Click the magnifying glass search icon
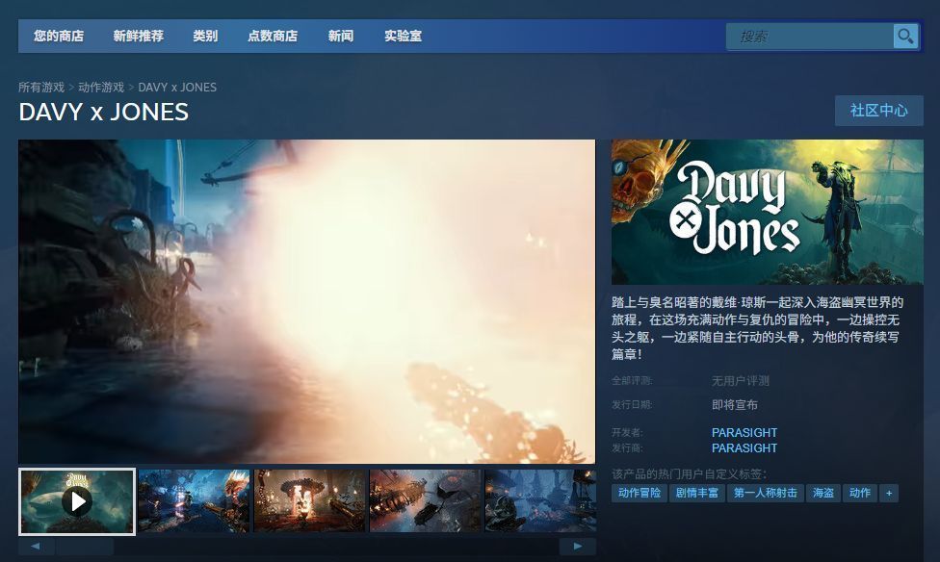 (x=903, y=36)
